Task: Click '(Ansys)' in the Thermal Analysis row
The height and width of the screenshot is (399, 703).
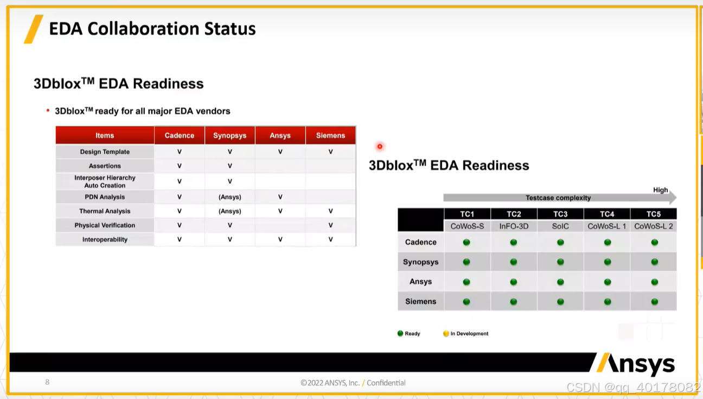Action: point(230,211)
